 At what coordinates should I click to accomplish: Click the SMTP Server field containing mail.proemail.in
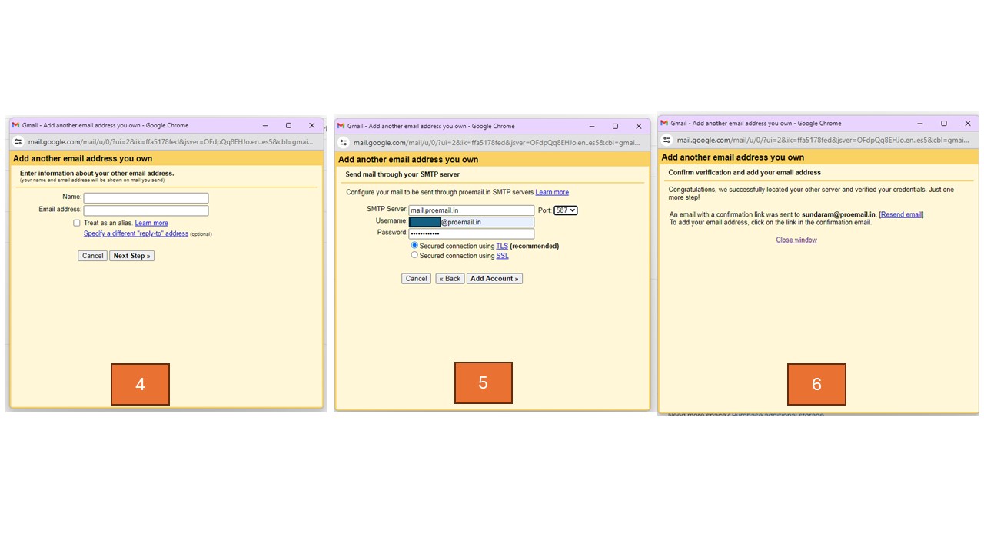click(471, 210)
